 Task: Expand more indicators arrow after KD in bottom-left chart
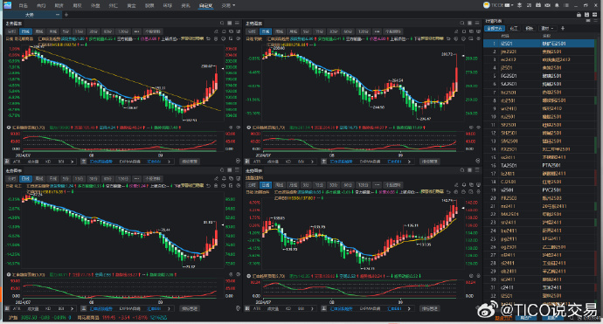point(72,308)
